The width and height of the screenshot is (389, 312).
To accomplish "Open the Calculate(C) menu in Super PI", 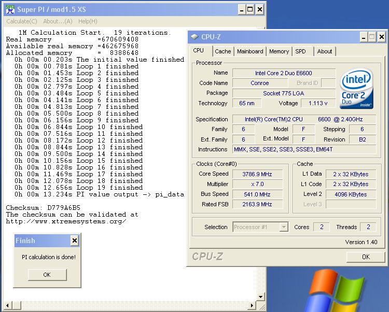I will pyautogui.click(x=22, y=21).
